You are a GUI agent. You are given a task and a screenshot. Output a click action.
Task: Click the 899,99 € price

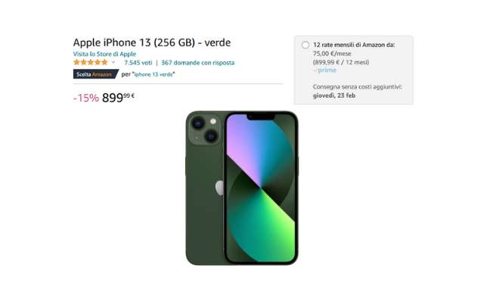coord(118,98)
